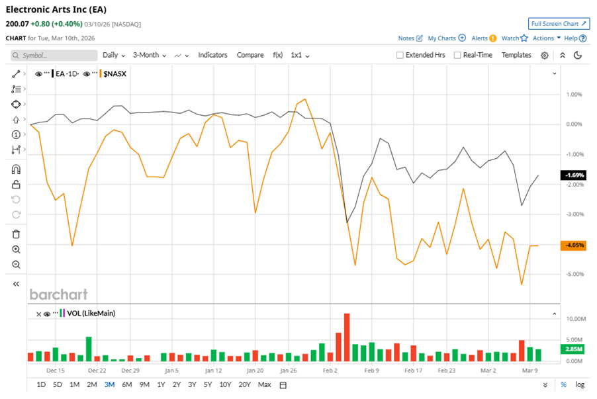Open the My Charts link
This screenshot has height=399, width=597.
tap(446, 38)
